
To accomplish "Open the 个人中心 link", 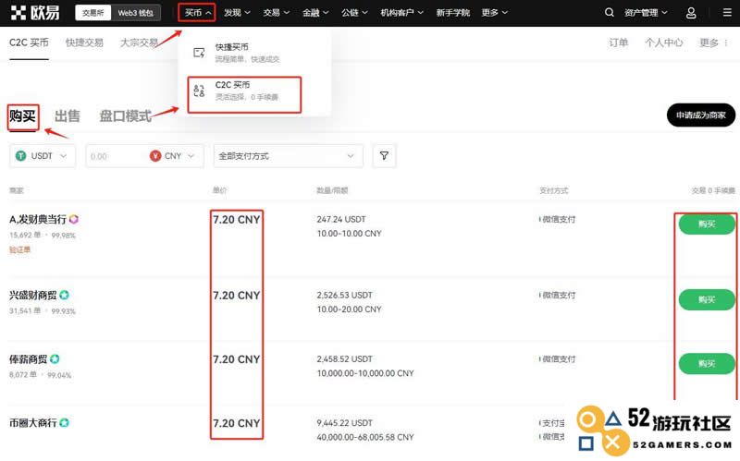I will (663, 42).
